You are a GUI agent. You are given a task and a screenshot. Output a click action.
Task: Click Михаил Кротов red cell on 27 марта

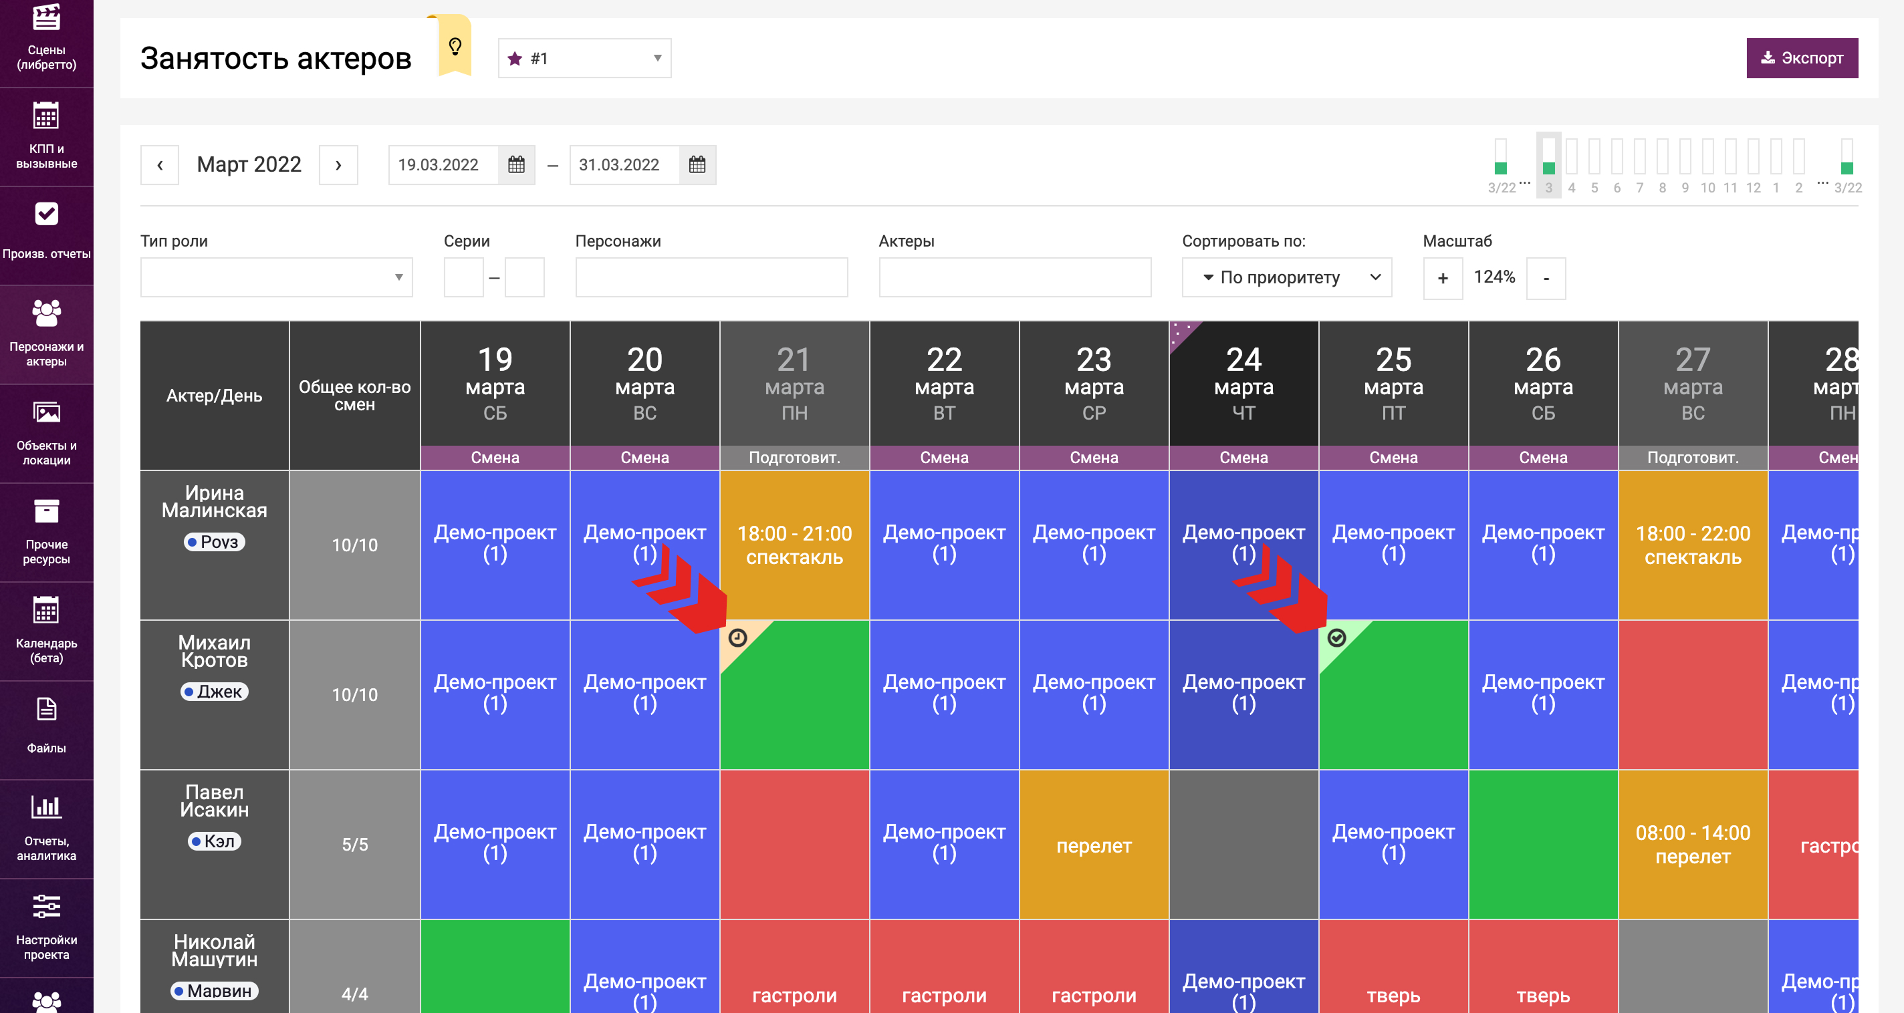[1693, 694]
